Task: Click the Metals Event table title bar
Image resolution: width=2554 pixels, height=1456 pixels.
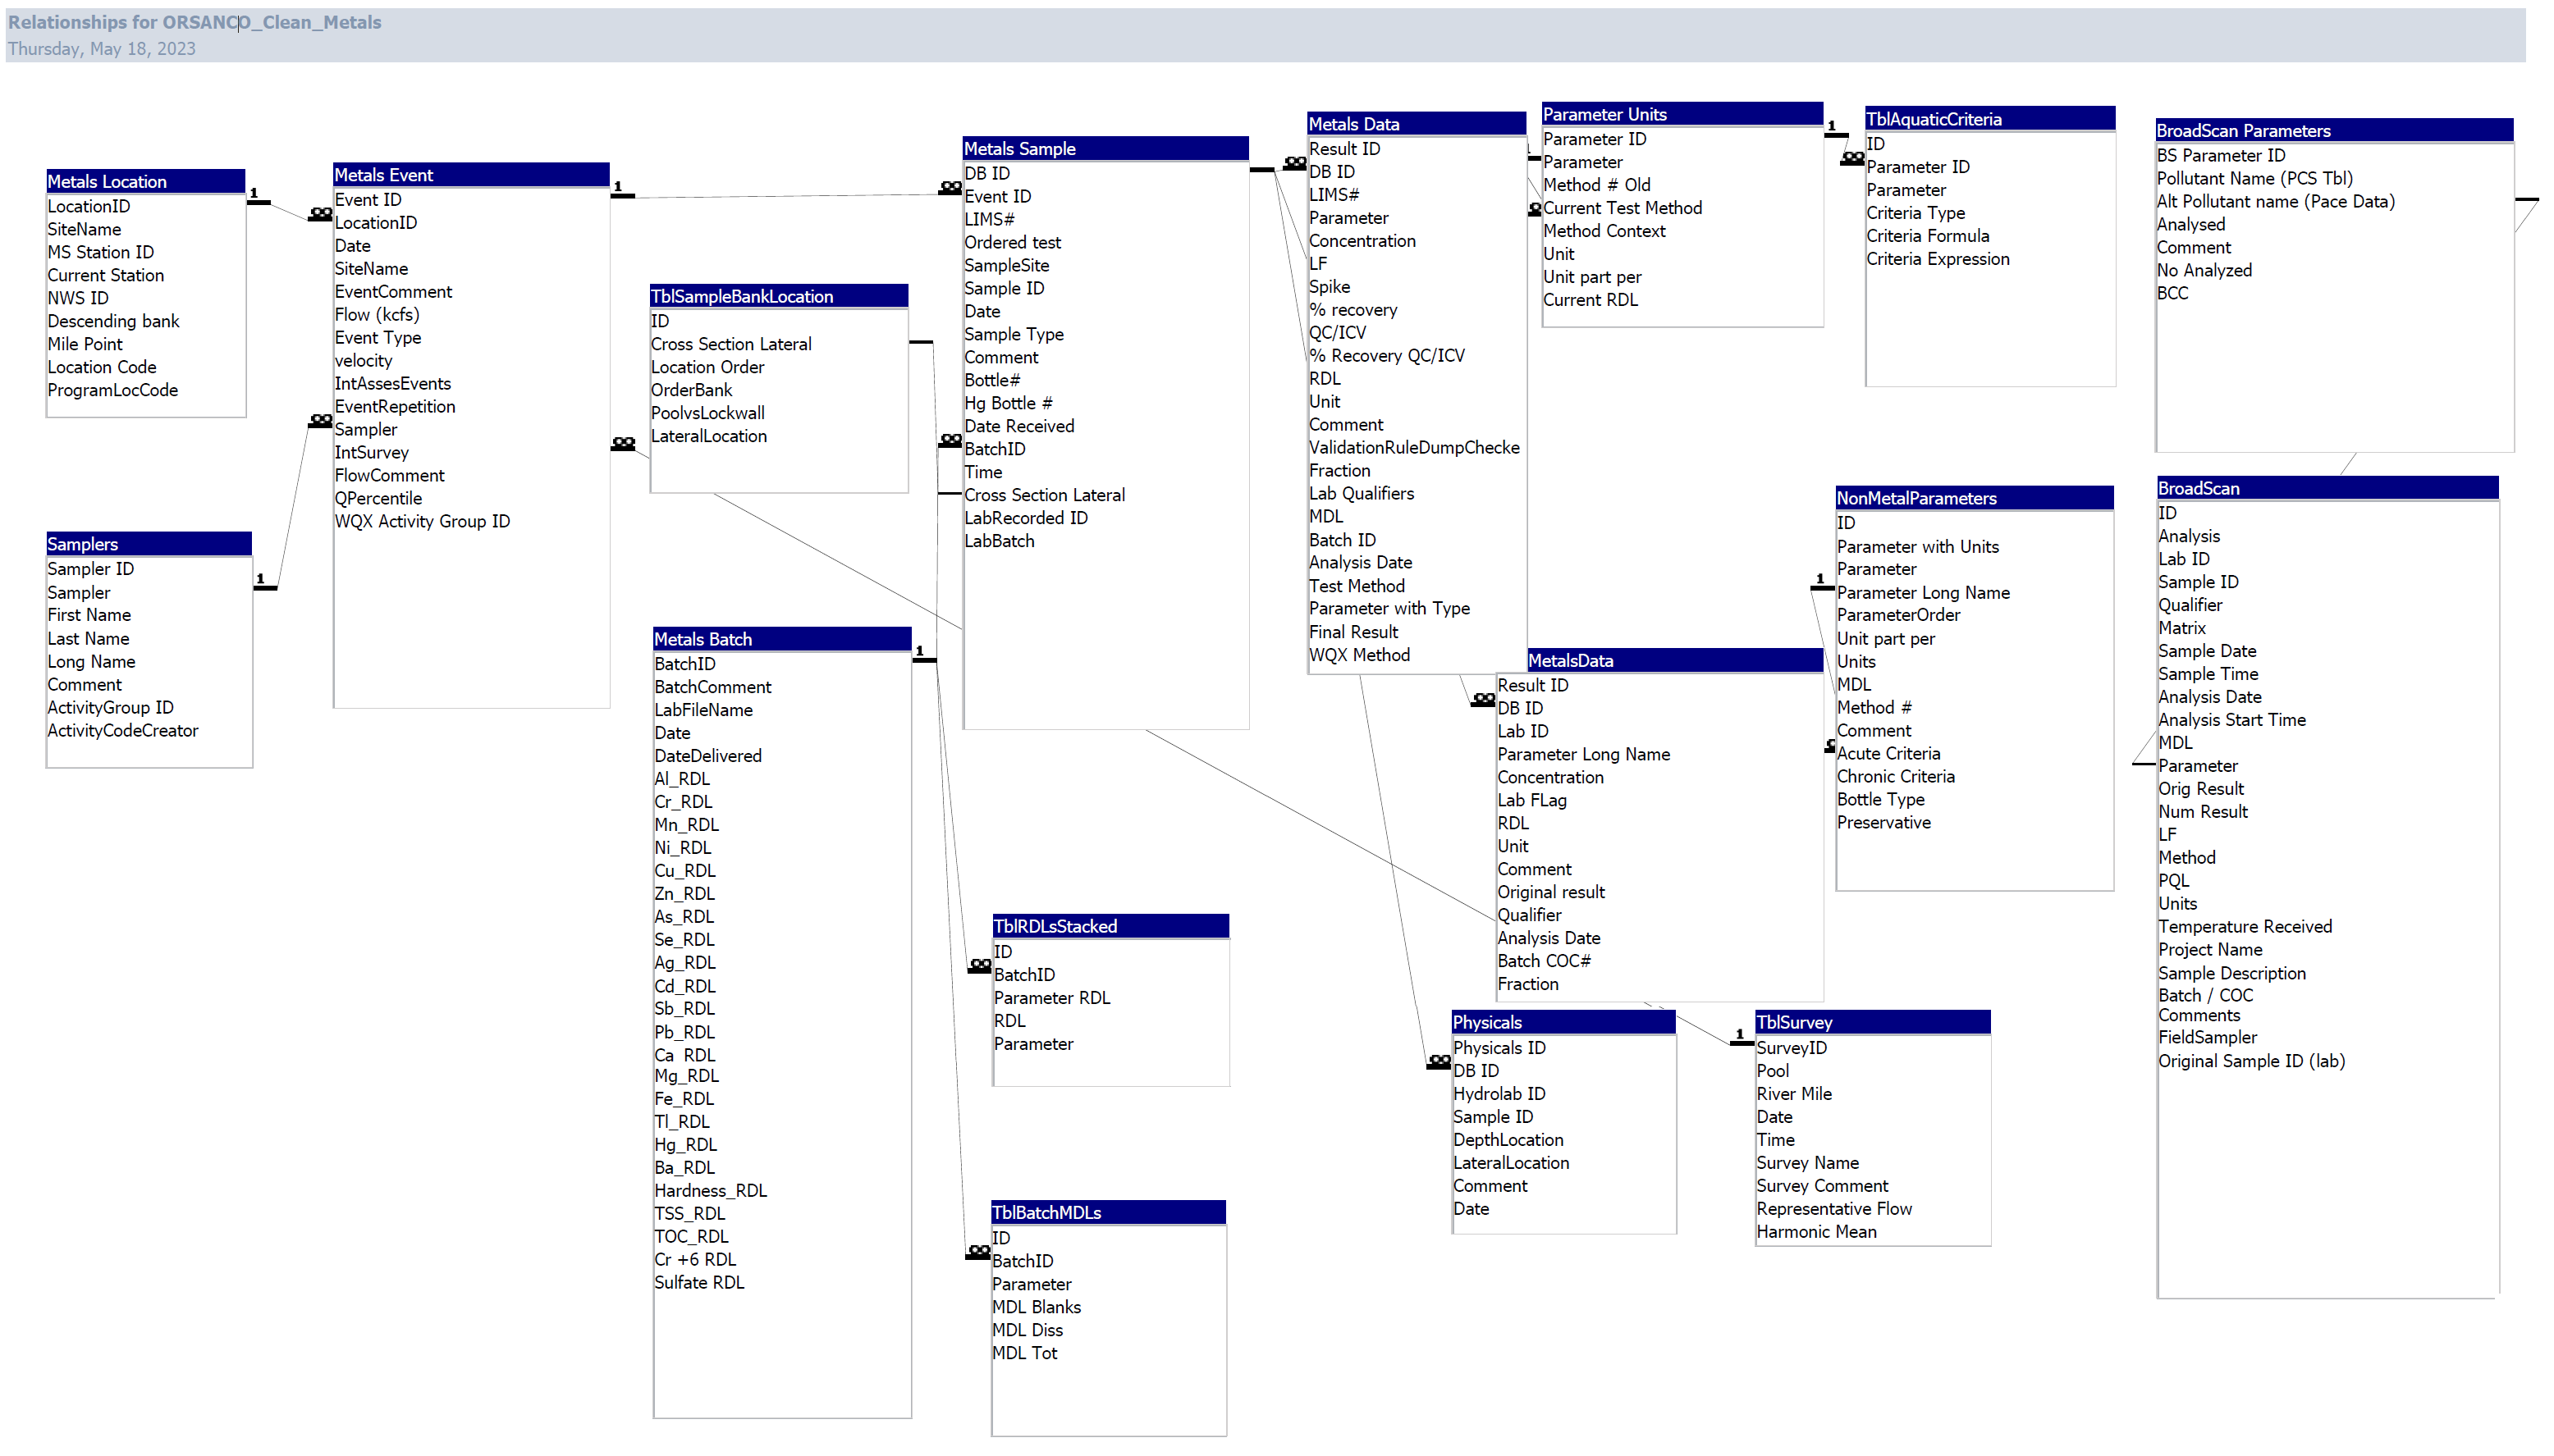Action: (x=471, y=174)
